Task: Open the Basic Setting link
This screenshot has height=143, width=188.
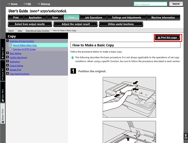Action: tap(15, 53)
